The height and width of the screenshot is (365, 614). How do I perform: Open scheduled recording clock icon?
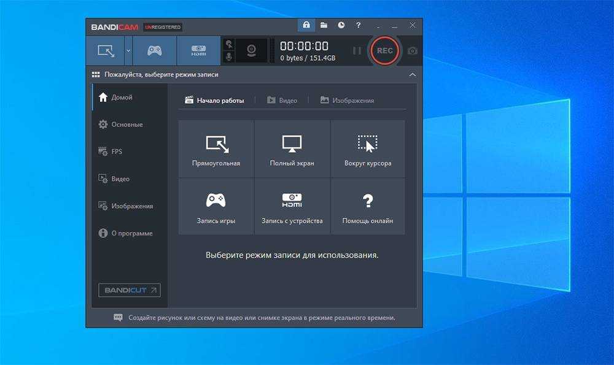[341, 25]
